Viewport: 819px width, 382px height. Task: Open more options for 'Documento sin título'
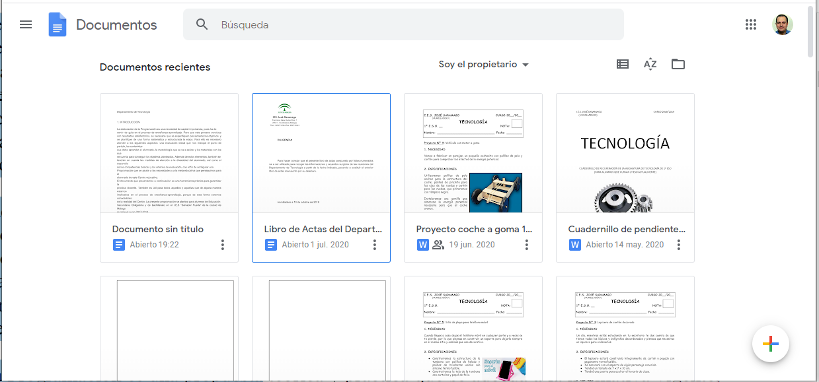tap(223, 245)
